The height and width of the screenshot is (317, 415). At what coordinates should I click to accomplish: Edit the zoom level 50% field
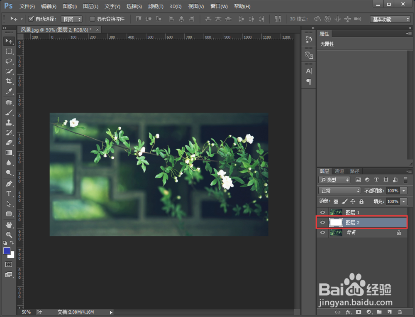tap(26, 312)
